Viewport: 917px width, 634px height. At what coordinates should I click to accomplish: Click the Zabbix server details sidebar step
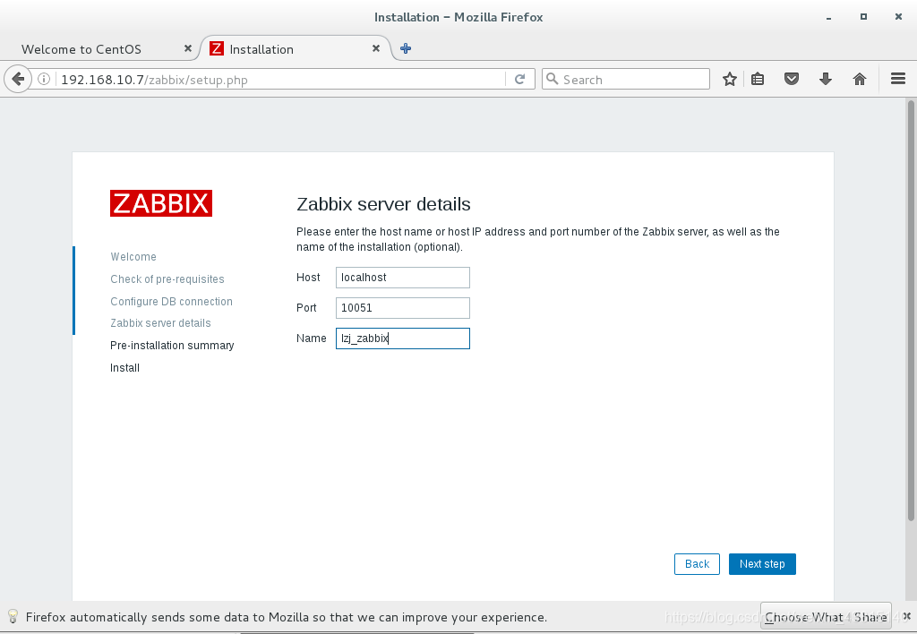[x=160, y=323]
